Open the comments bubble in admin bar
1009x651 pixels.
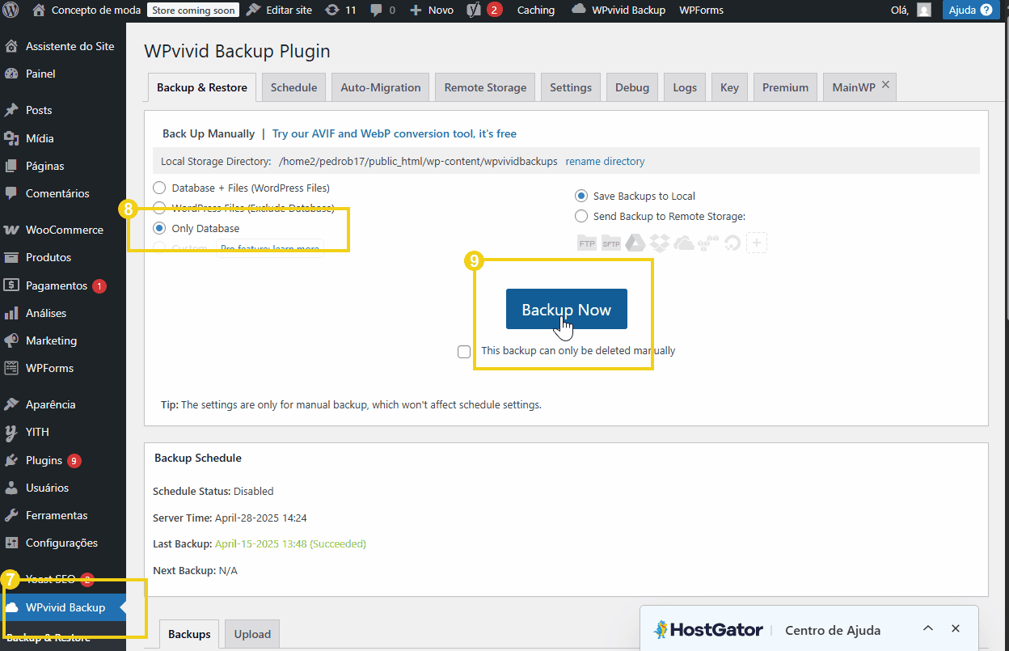click(x=382, y=11)
